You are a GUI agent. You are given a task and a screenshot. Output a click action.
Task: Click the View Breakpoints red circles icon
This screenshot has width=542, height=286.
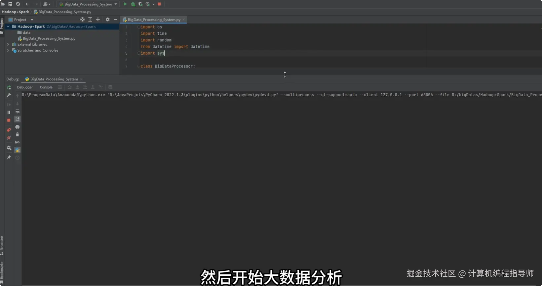pos(9,130)
